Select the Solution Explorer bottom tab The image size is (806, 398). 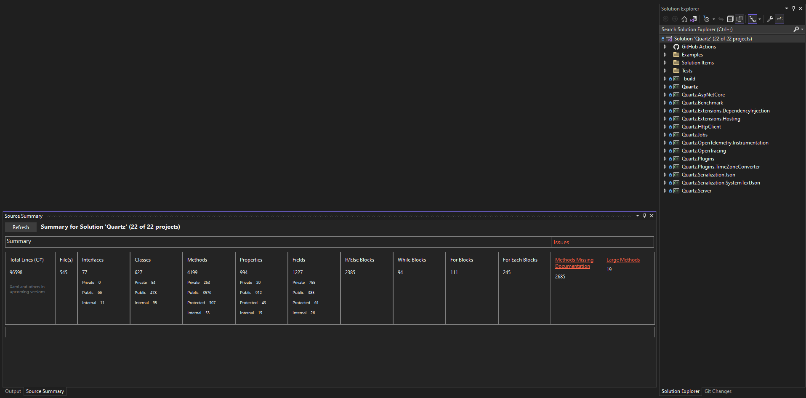(x=681, y=391)
